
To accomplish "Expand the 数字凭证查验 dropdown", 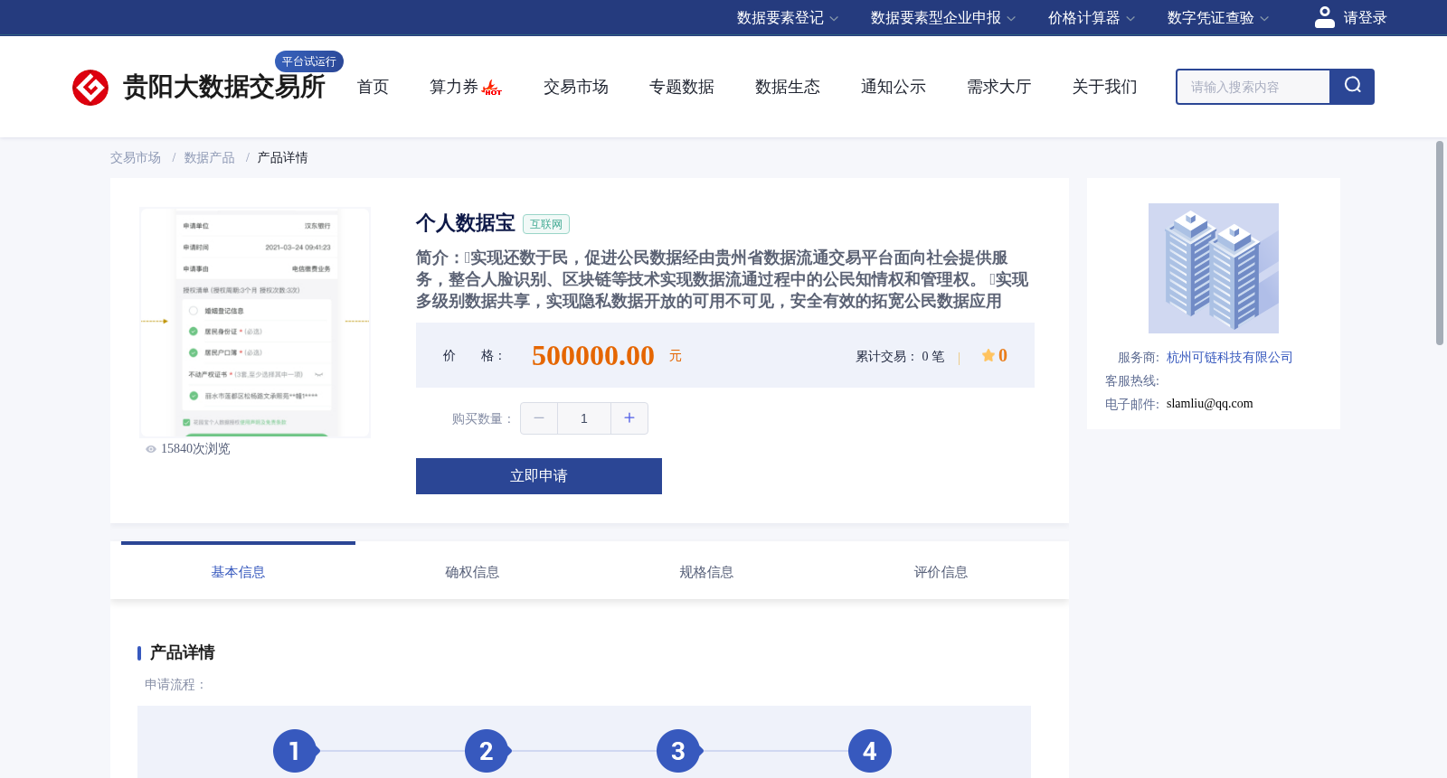I will tap(1218, 18).
